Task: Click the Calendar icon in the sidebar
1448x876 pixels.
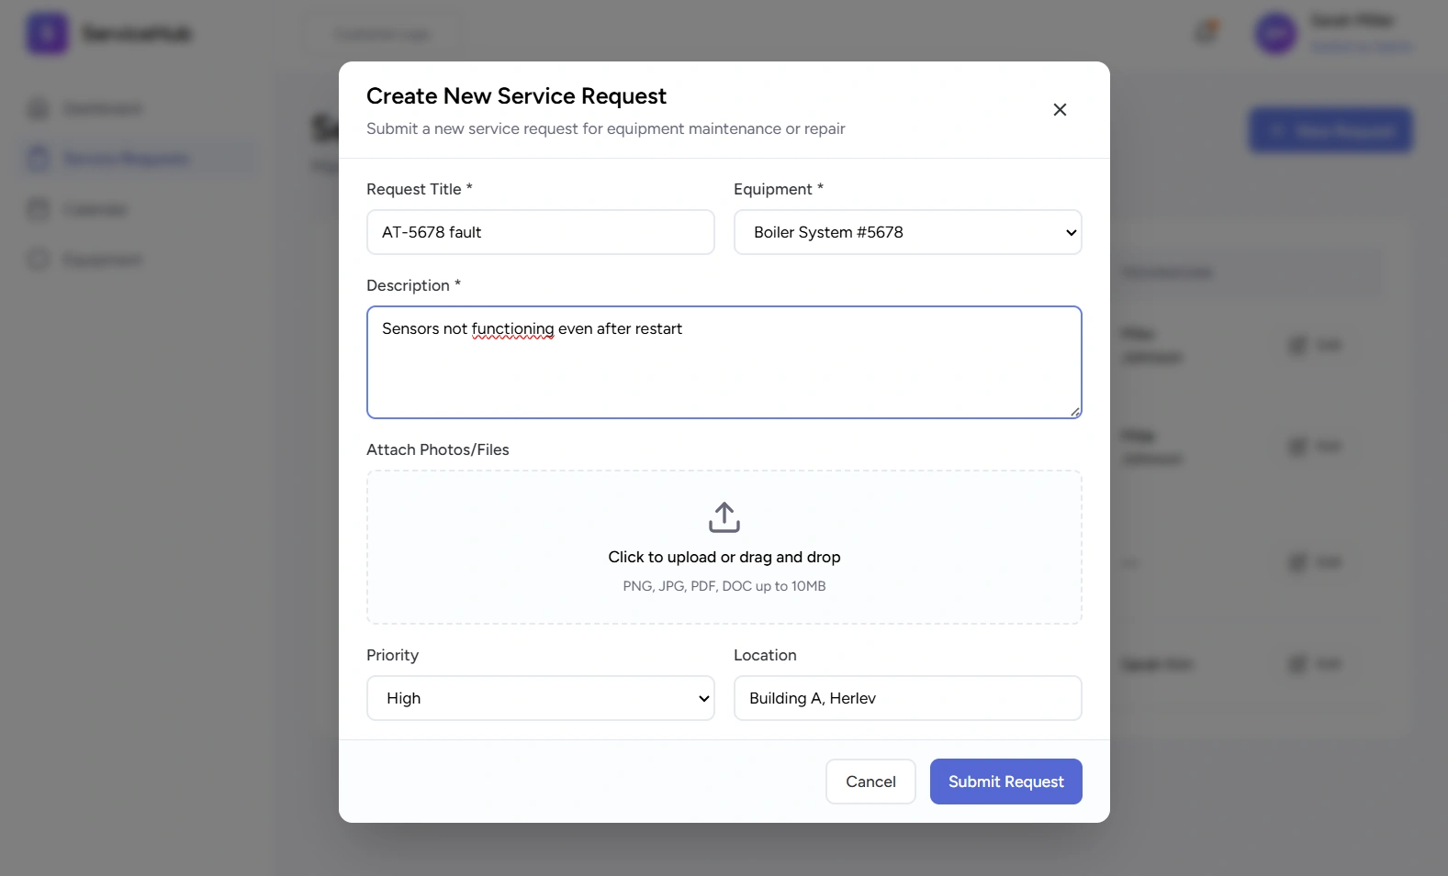Action: (x=39, y=209)
